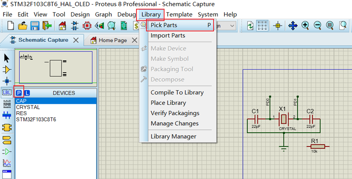
Task: Click Zoom to View Entire Sheet icon
Action: [x=330, y=25]
